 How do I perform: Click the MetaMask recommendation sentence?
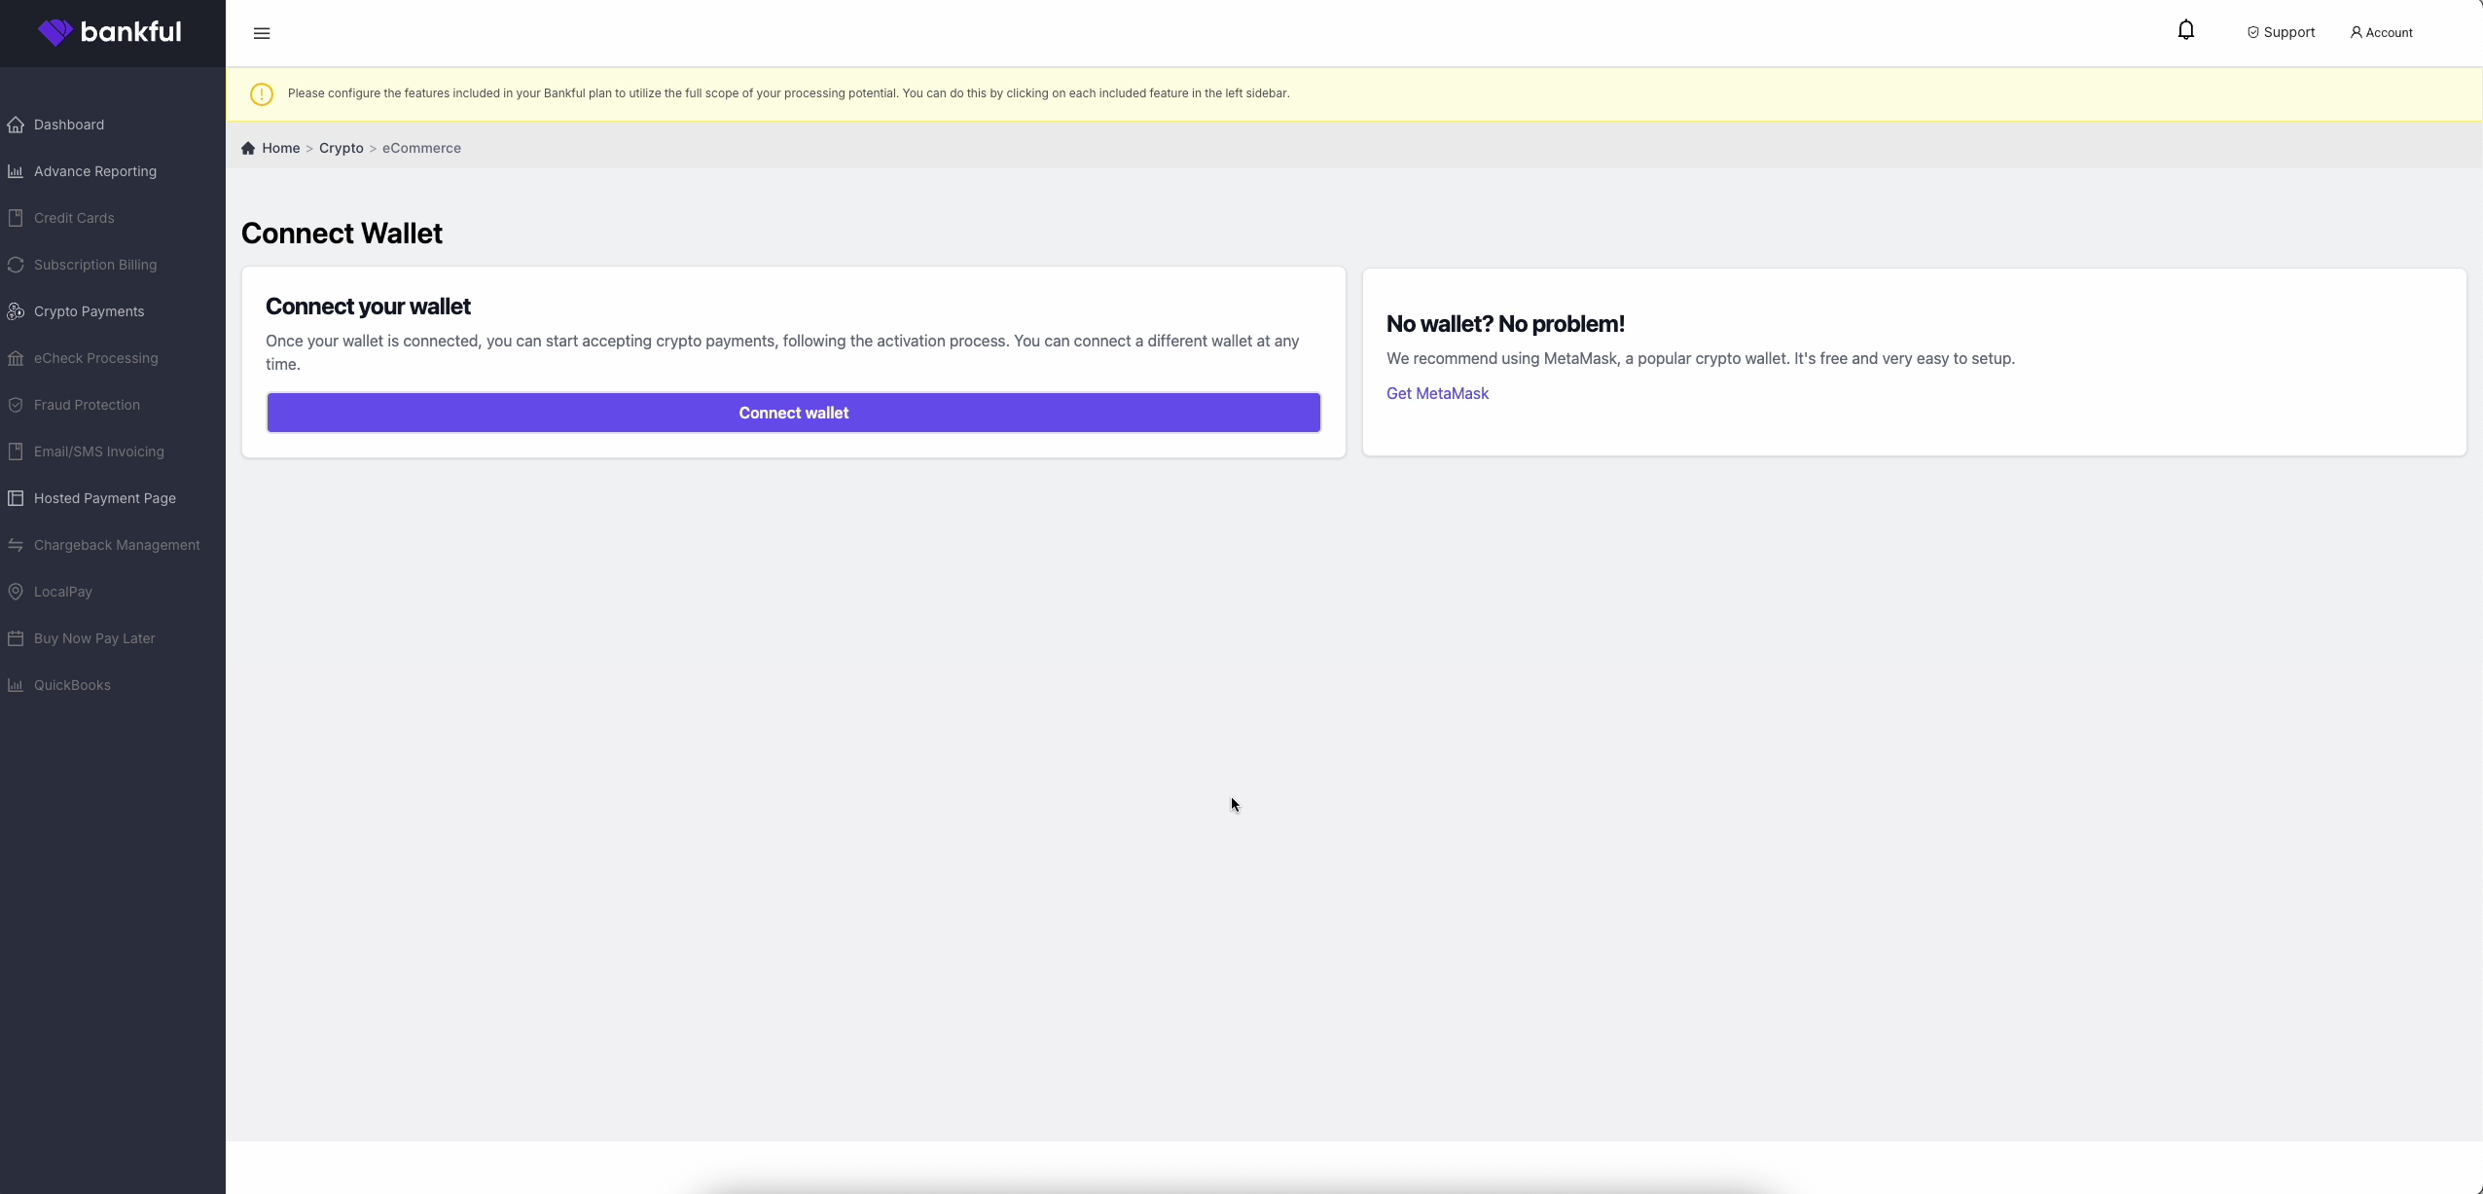pos(1701,358)
